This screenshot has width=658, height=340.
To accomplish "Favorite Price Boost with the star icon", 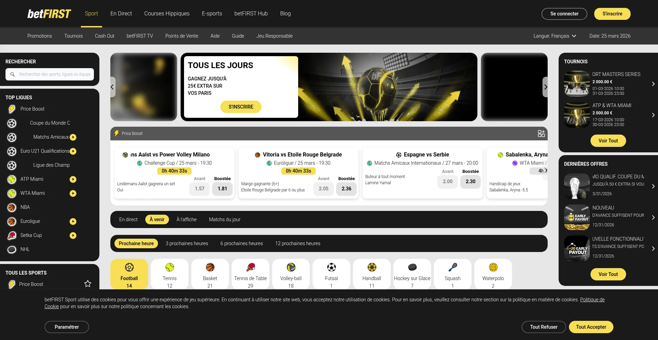I will tap(88, 284).
